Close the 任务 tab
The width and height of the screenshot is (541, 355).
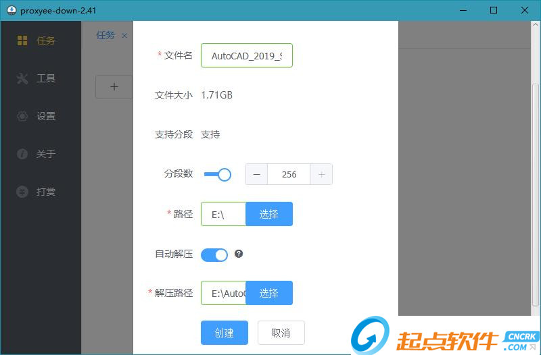click(124, 36)
